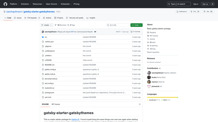
Task: Click the branch icon next to 10 Branches
Action: 56,25
